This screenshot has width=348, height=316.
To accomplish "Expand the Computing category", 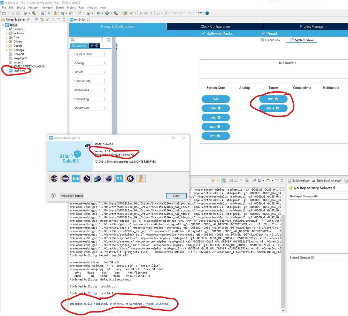I will pos(90,99).
